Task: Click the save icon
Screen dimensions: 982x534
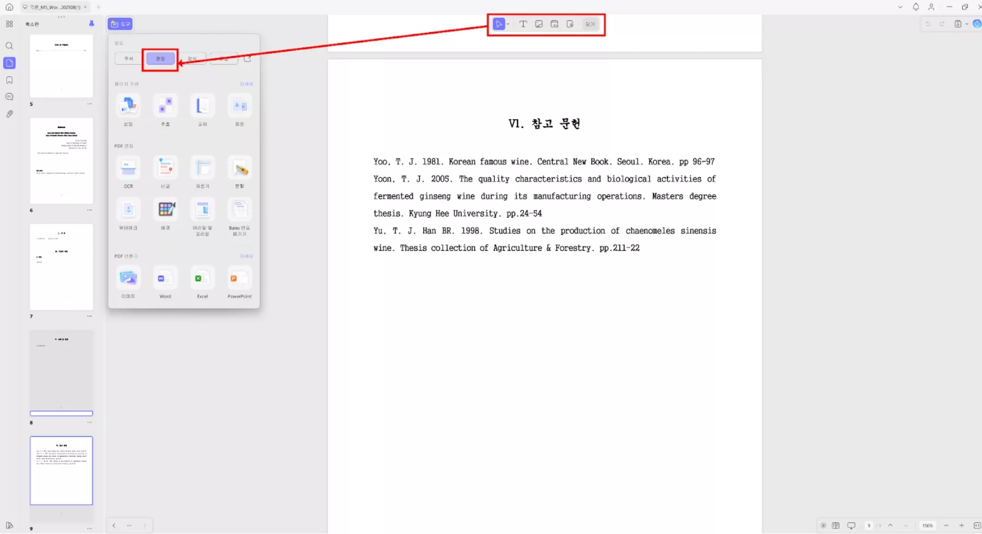Action: 958,24
